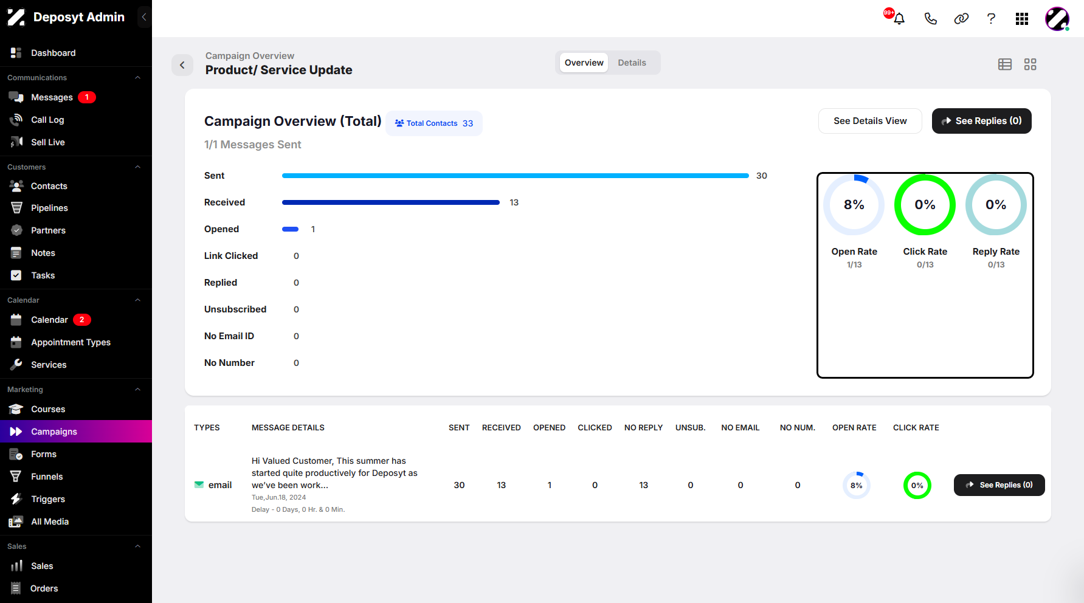The width and height of the screenshot is (1084, 603).
Task: Click the Calendar badge 2
Action: coord(82,320)
